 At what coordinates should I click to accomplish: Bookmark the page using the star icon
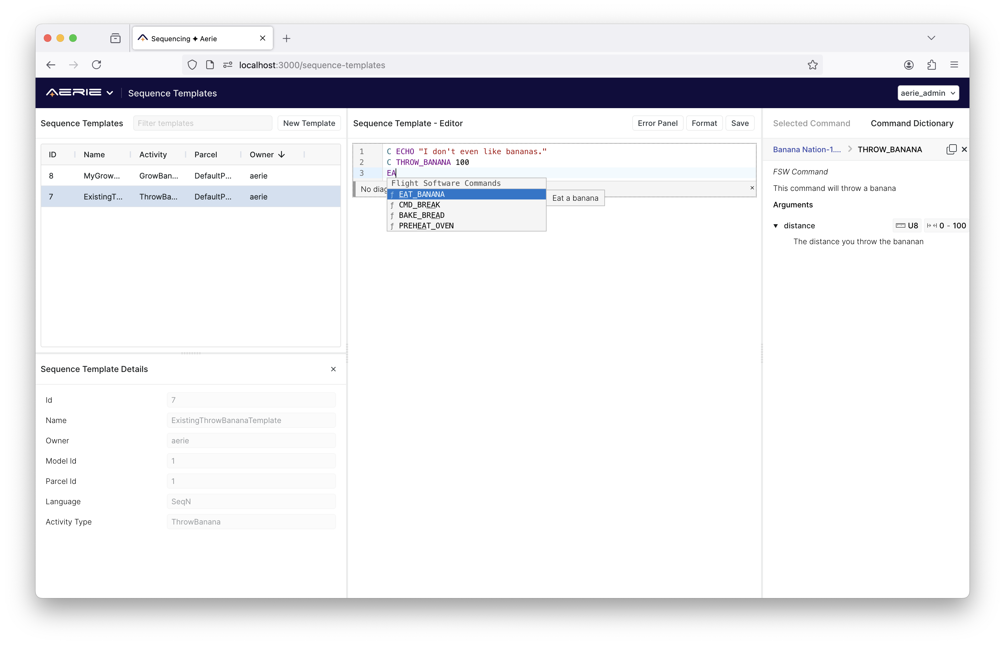pos(812,64)
